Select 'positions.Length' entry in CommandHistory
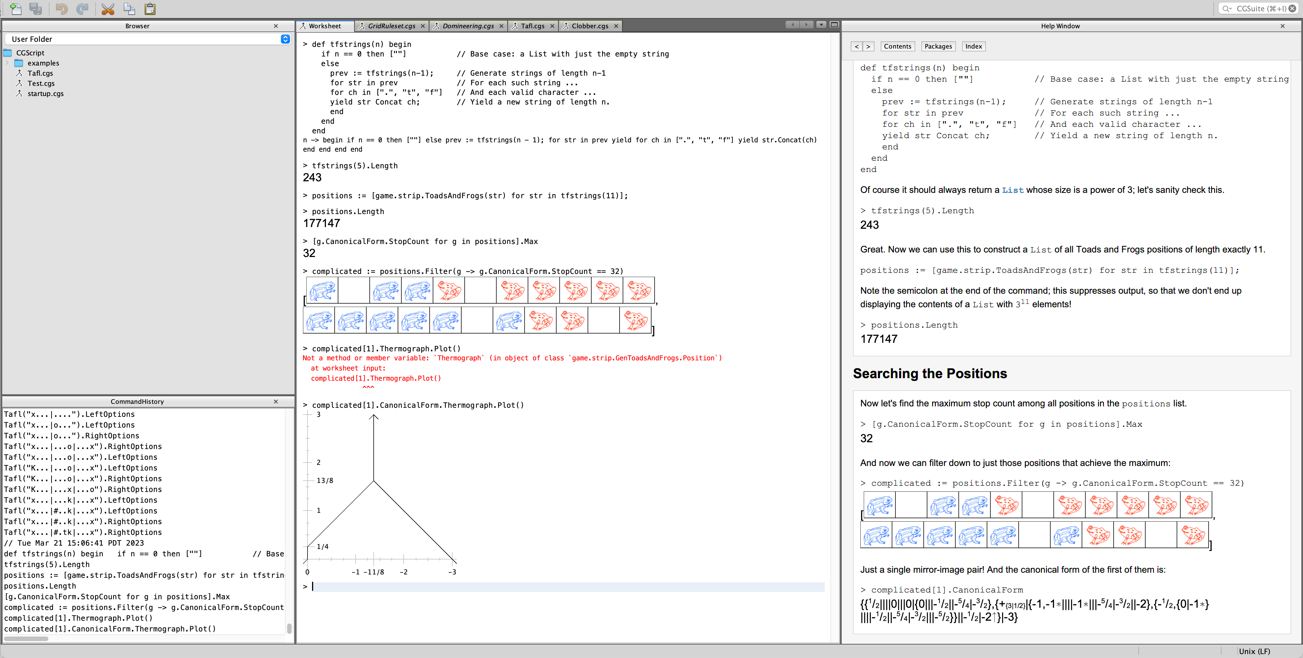 pos(40,586)
